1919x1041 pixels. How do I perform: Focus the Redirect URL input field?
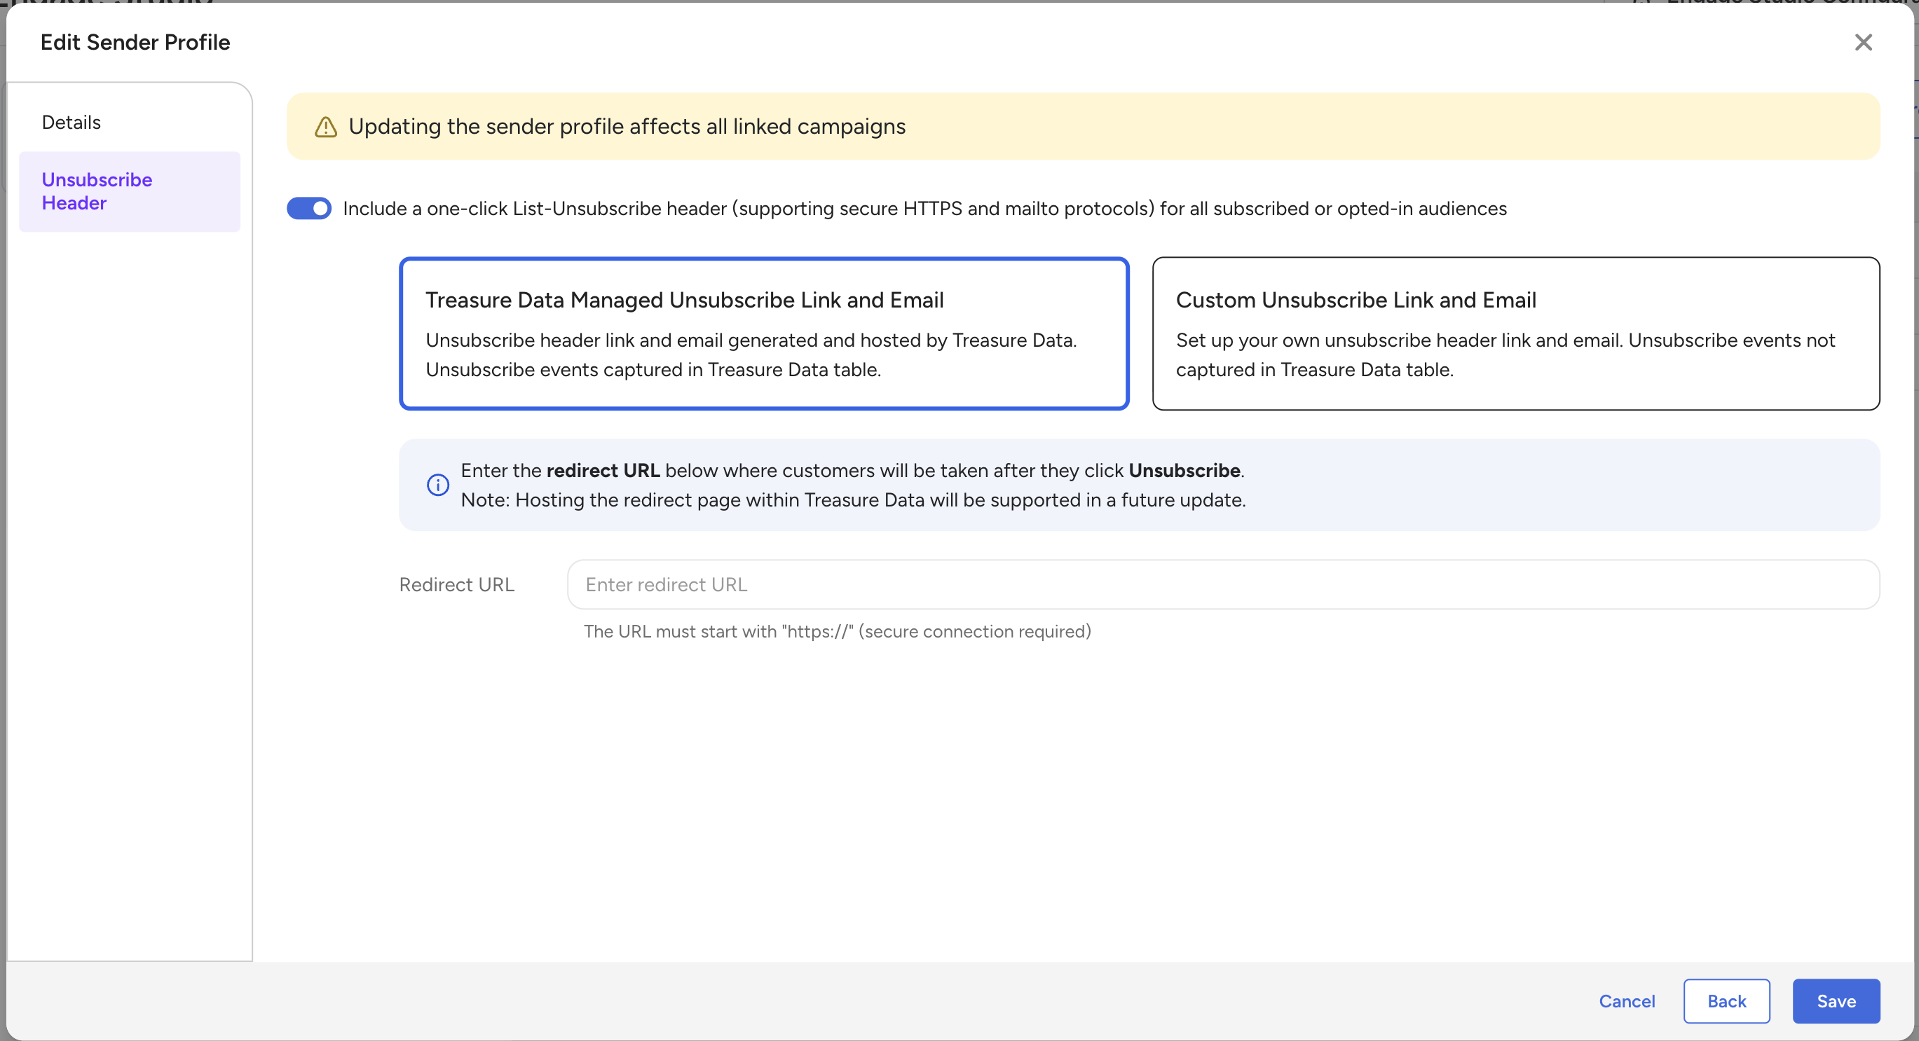point(1222,584)
